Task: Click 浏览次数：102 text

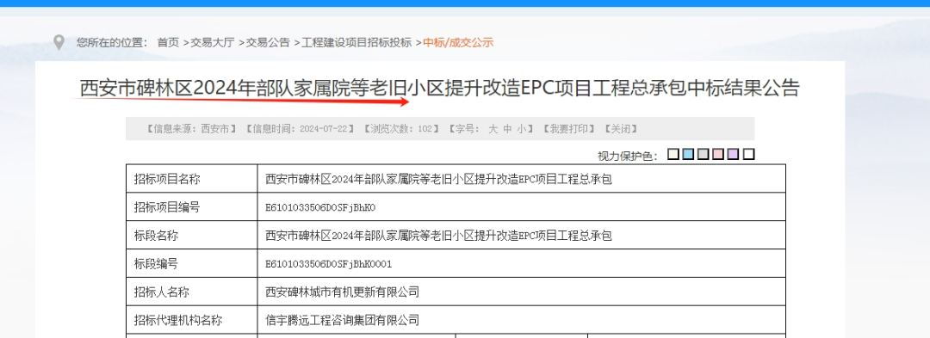Action: pos(401,129)
